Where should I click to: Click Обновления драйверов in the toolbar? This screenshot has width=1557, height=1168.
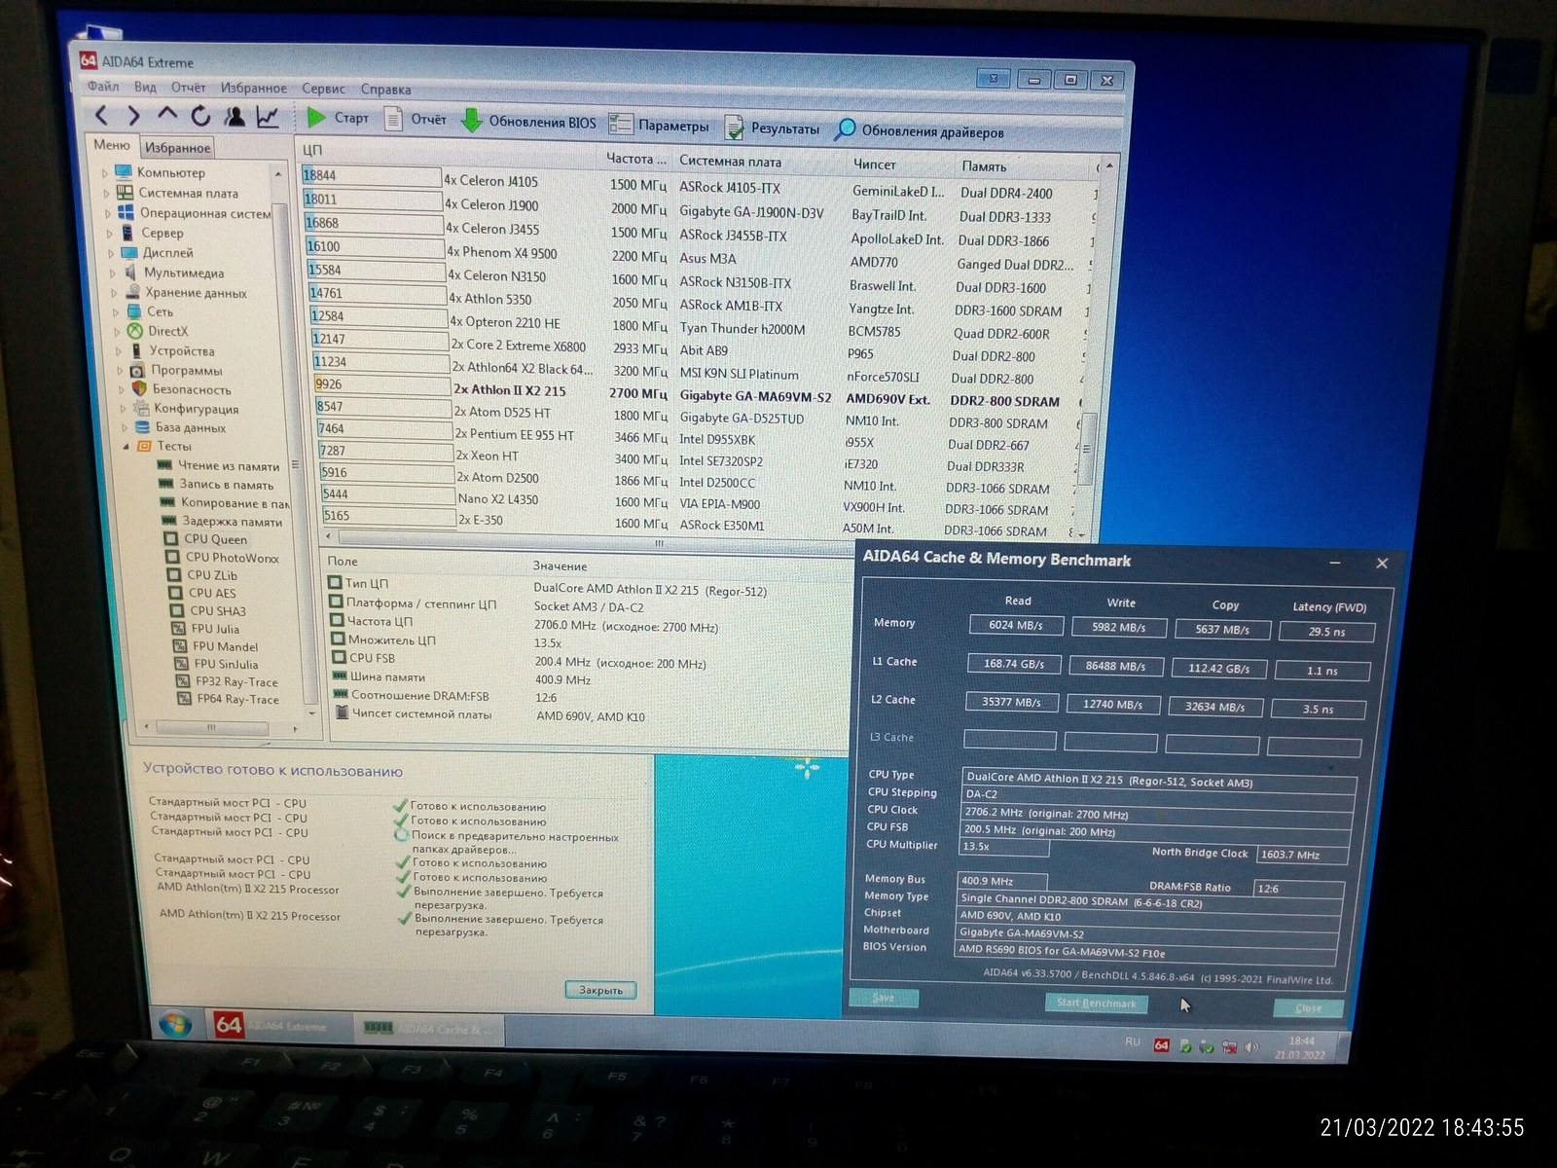920,130
